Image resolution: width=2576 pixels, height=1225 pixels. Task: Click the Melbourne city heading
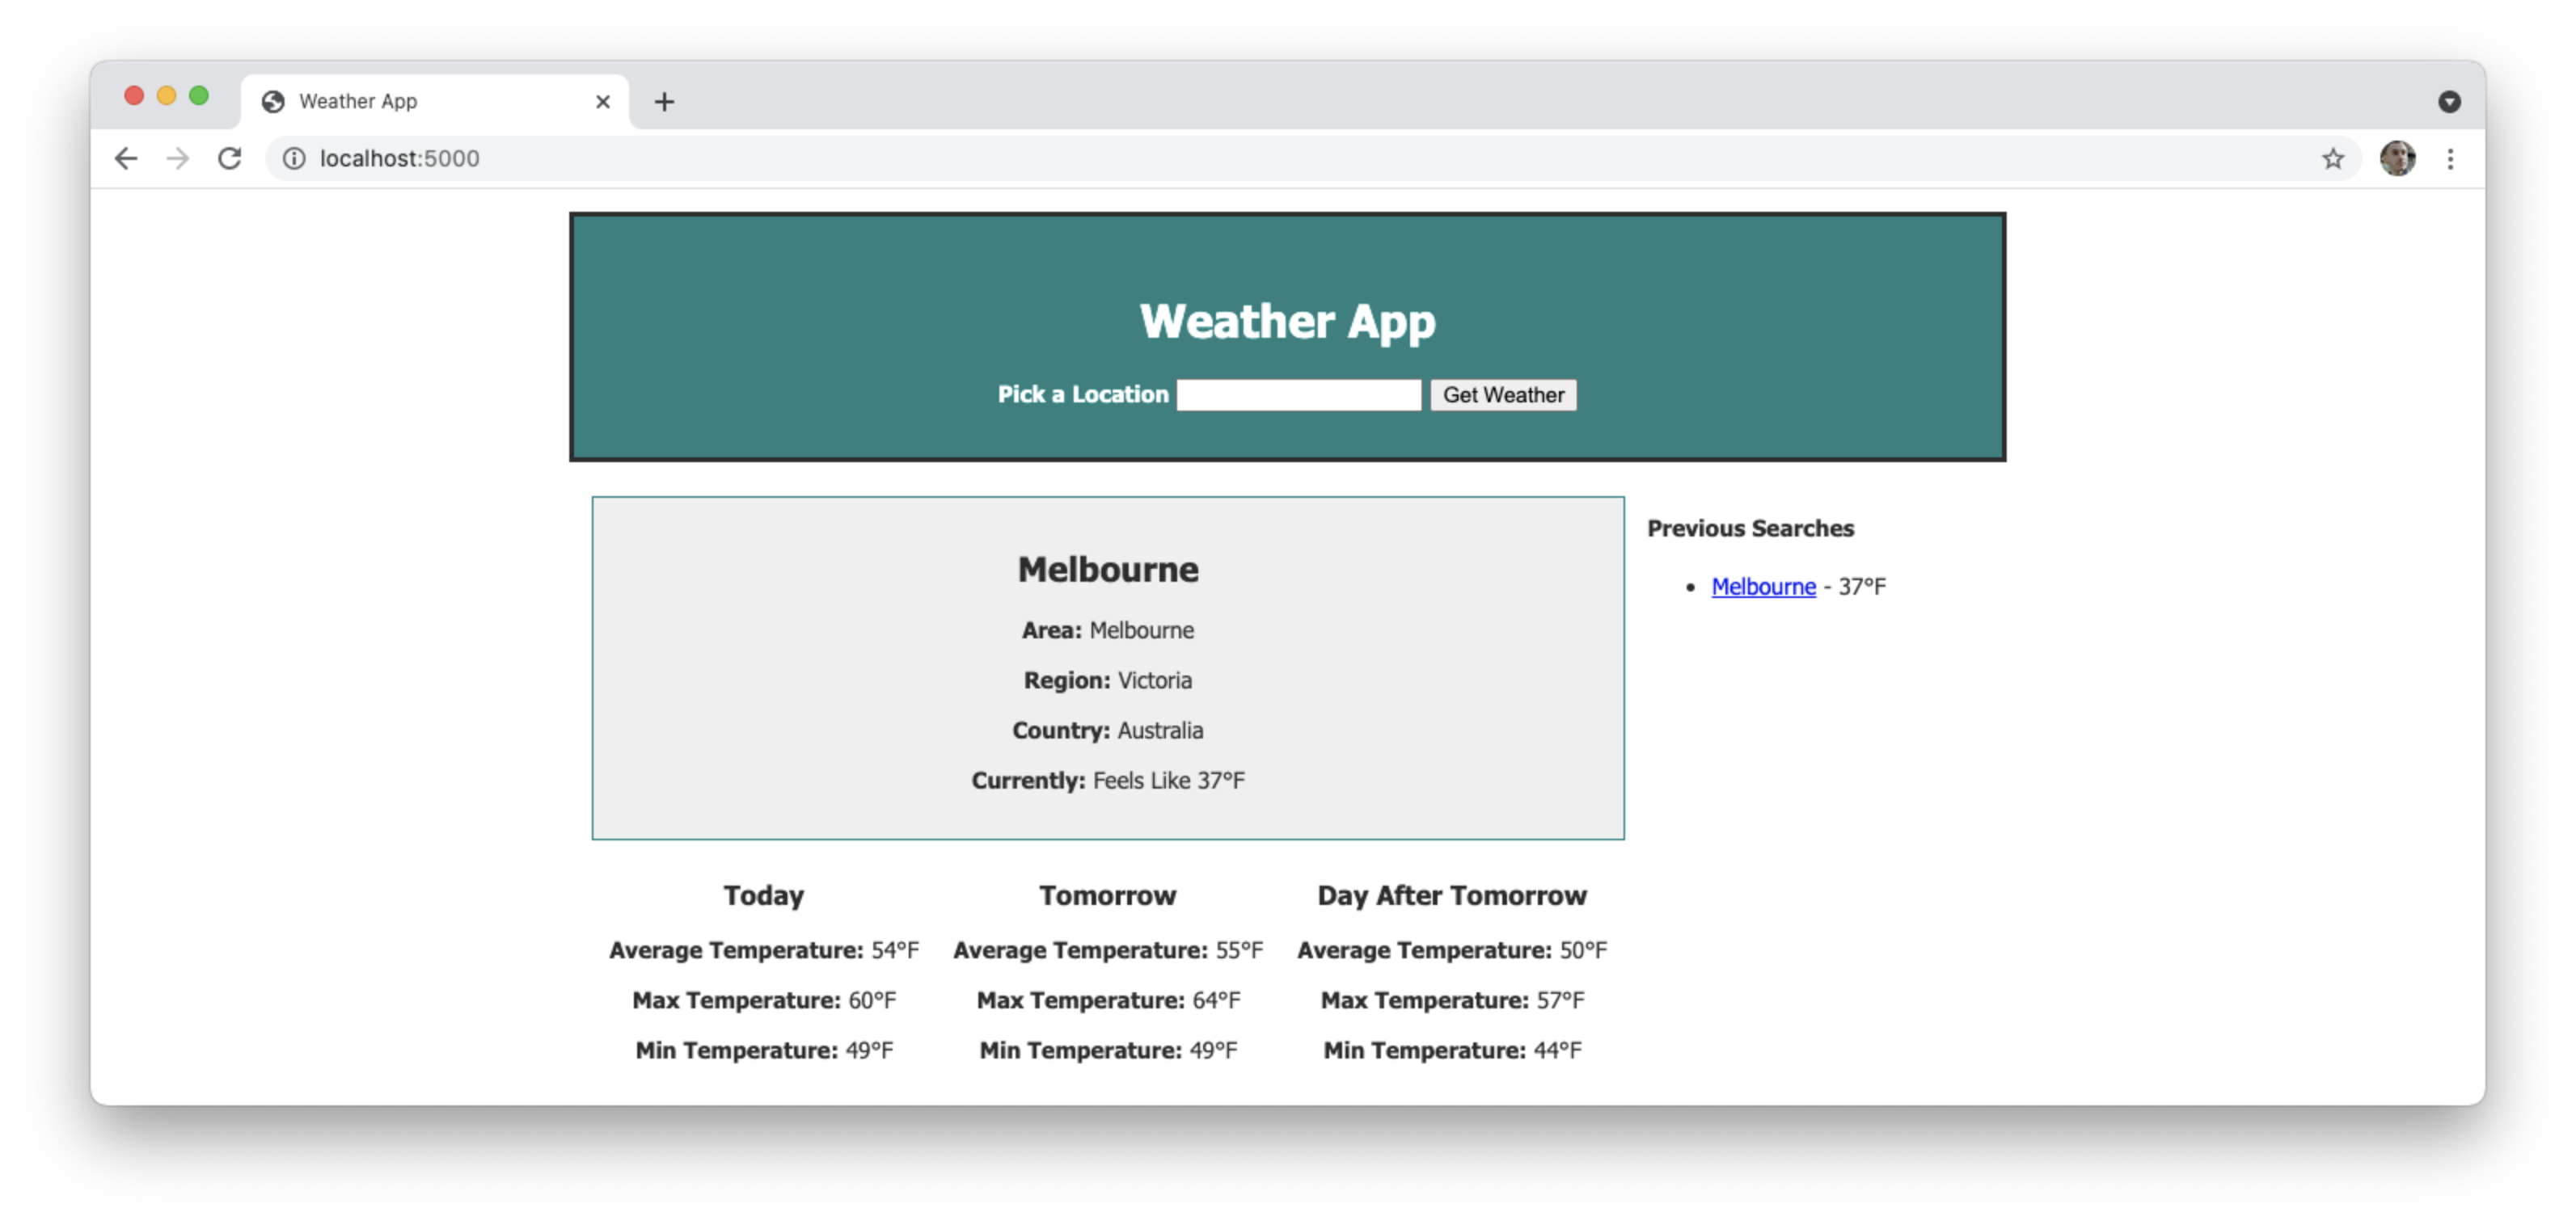[1107, 570]
